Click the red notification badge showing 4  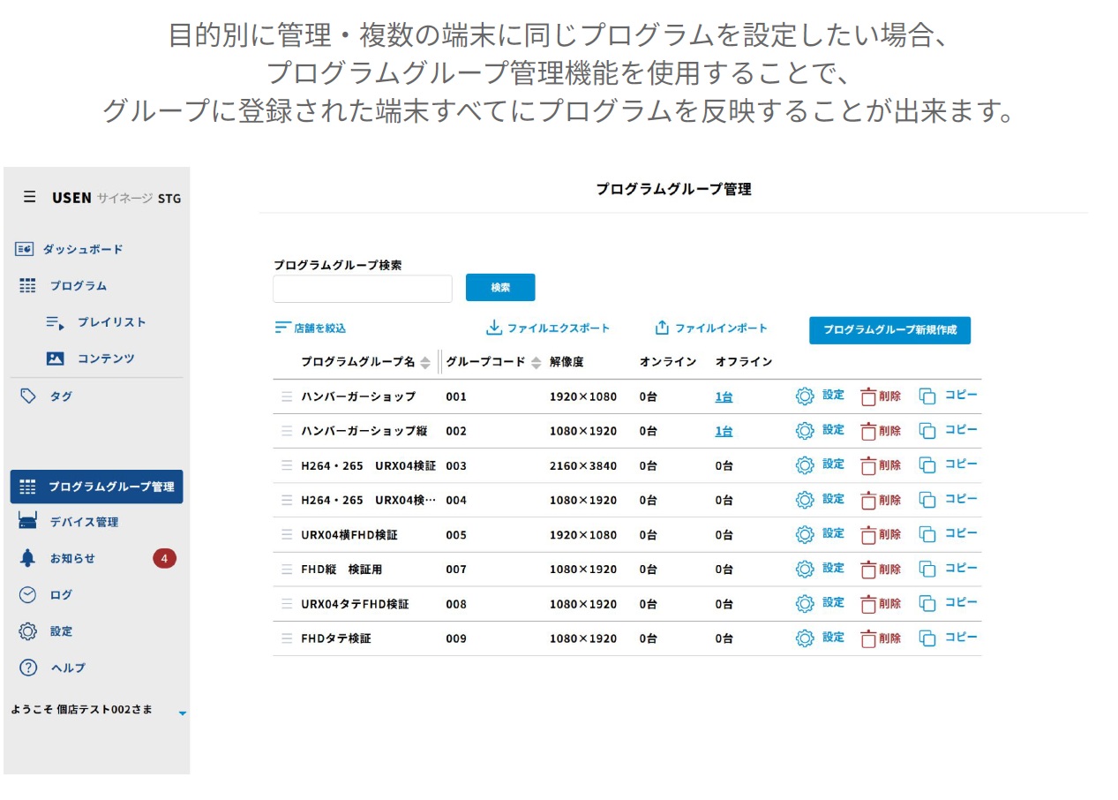tap(164, 558)
